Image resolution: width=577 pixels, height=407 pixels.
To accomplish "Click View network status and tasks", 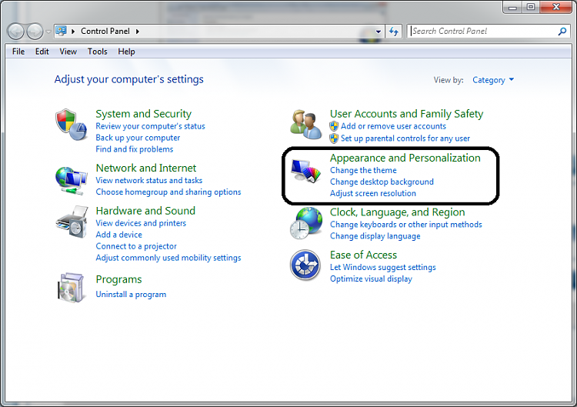I will coord(148,180).
